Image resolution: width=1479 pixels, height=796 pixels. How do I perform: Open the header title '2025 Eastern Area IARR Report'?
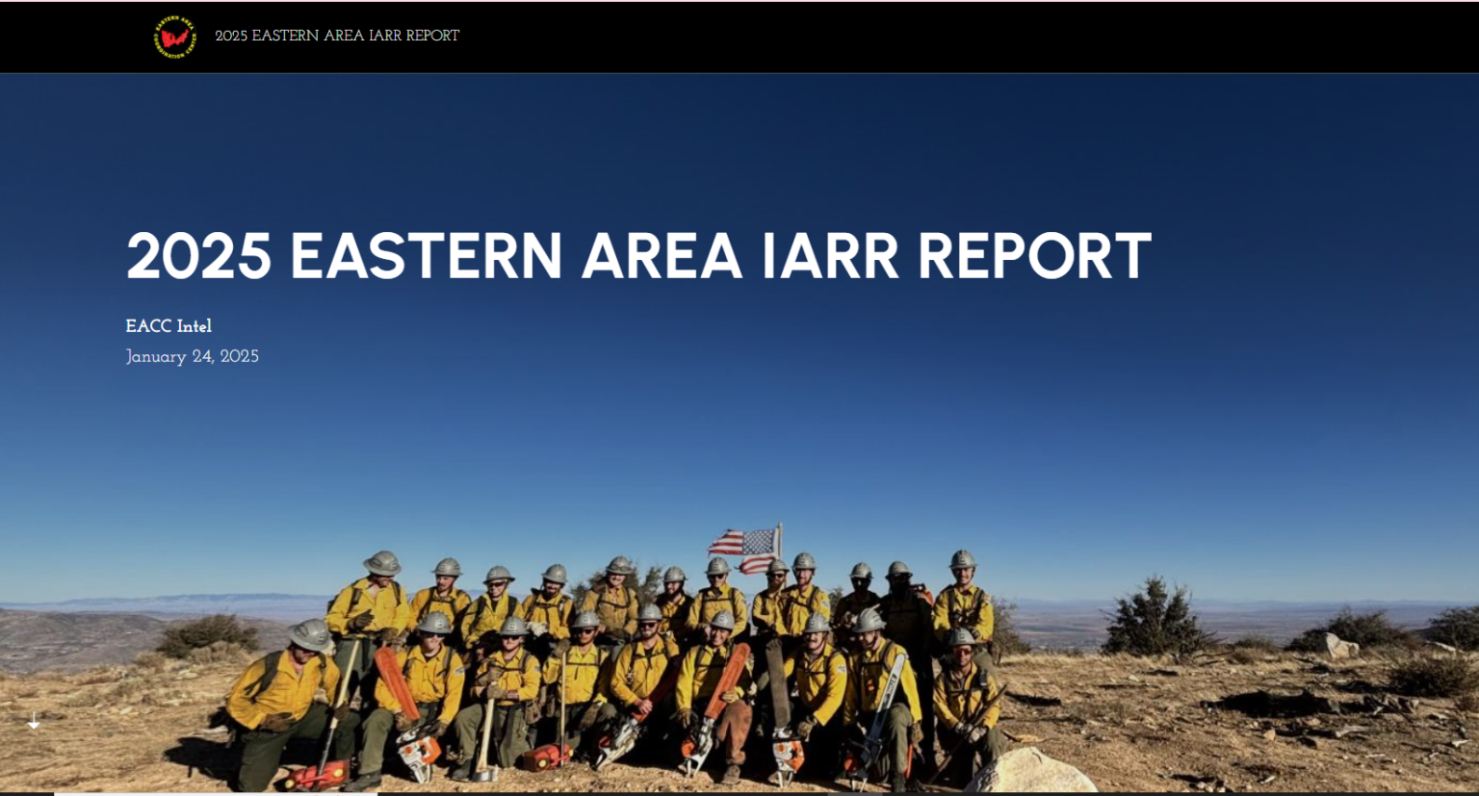[x=337, y=36]
